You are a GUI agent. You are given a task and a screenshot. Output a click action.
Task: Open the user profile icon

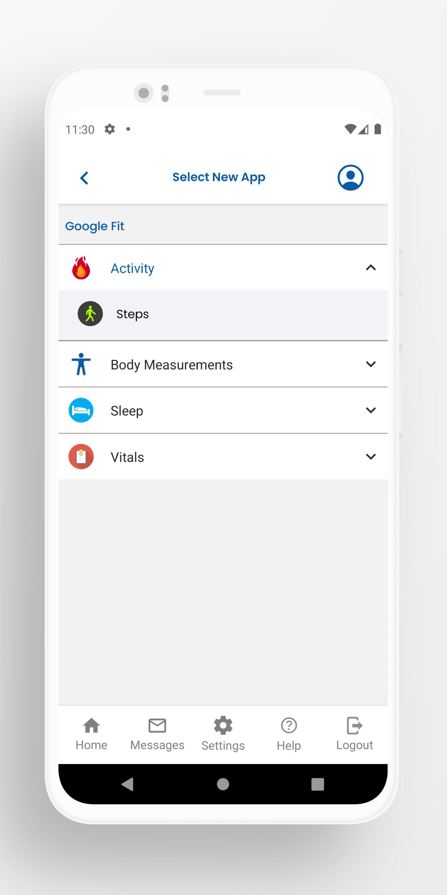351,178
